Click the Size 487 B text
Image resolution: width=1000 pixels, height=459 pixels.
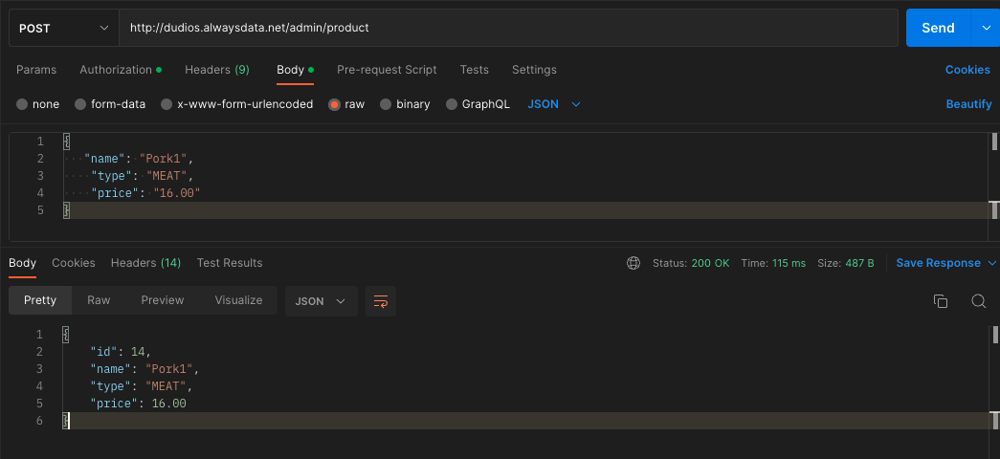(846, 263)
